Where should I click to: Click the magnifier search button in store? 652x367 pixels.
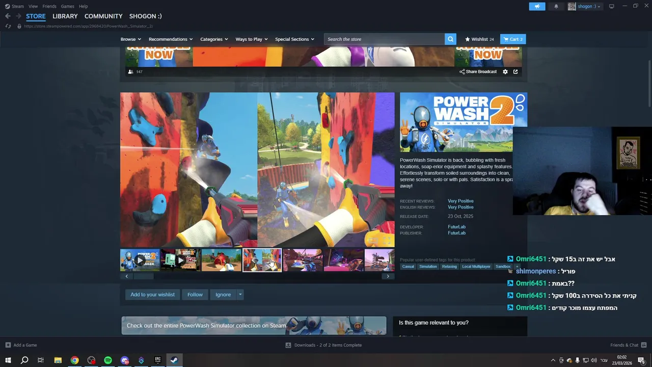point(450,39)
